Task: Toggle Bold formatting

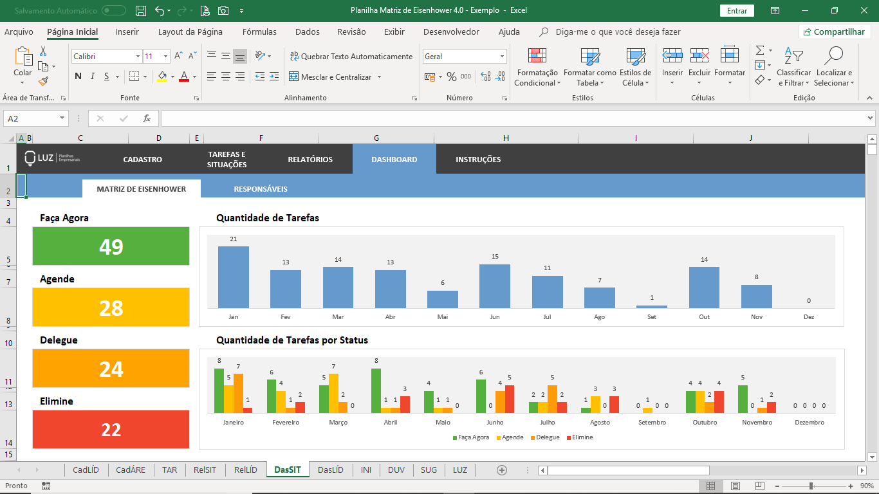Action: point(78,77)
